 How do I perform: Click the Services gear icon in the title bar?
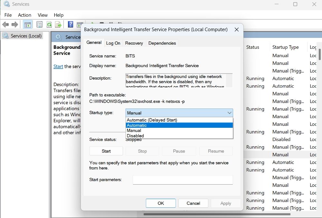coord(6,4)
